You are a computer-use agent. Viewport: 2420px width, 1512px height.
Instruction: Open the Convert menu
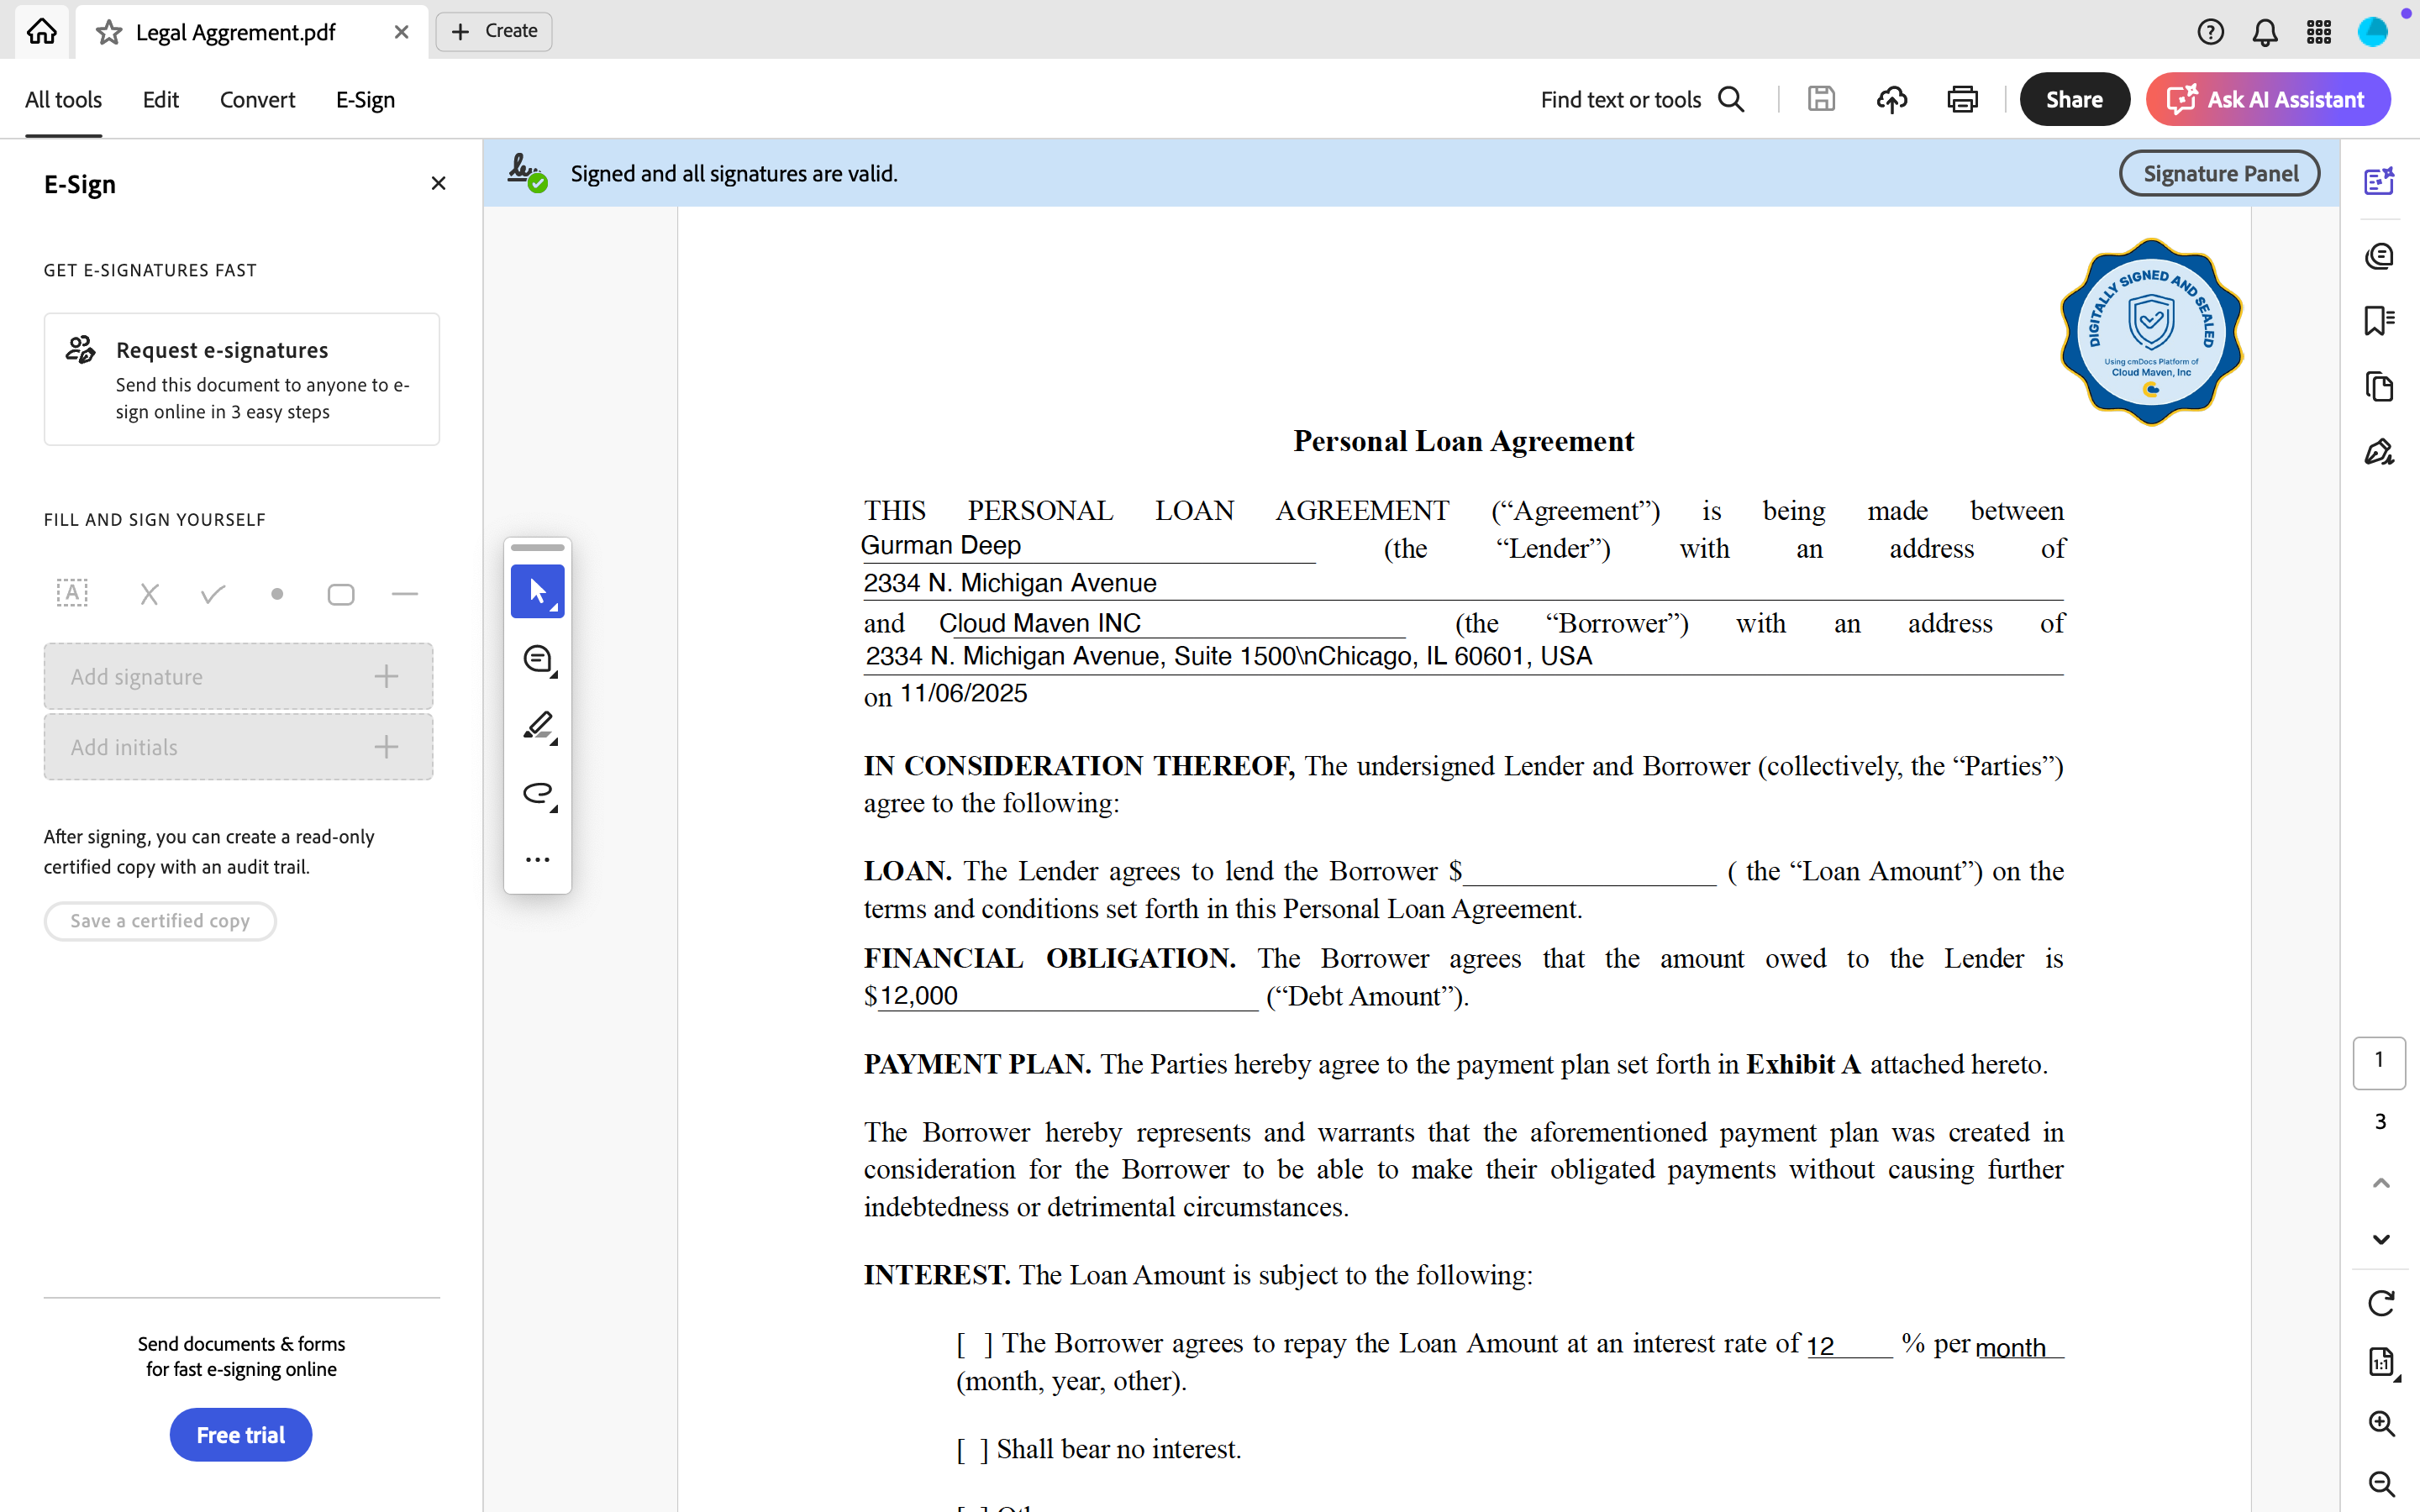coord(257,99)
